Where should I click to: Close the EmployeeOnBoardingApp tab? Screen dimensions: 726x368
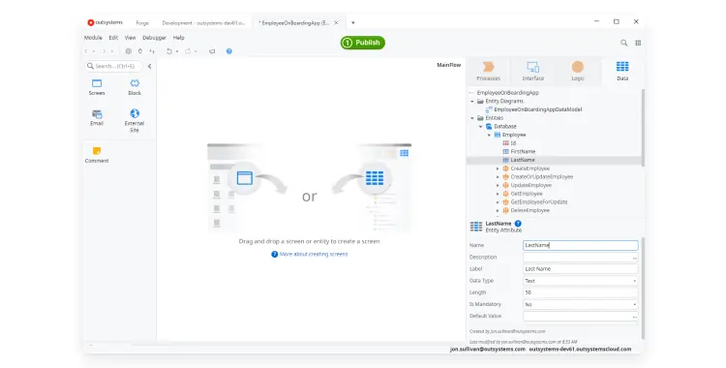[x=336, y=22]
